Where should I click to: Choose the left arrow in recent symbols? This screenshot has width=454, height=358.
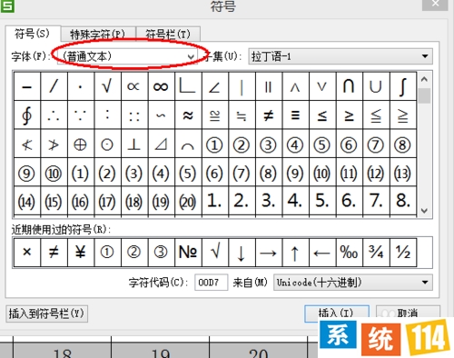[x=322, y=252]
